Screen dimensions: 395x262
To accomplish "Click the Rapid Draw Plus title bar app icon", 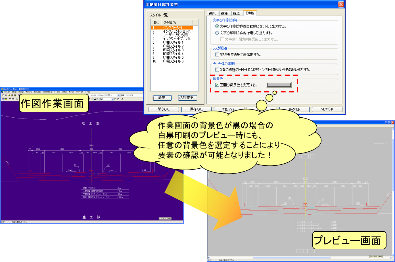I will [x=2, y=89].
